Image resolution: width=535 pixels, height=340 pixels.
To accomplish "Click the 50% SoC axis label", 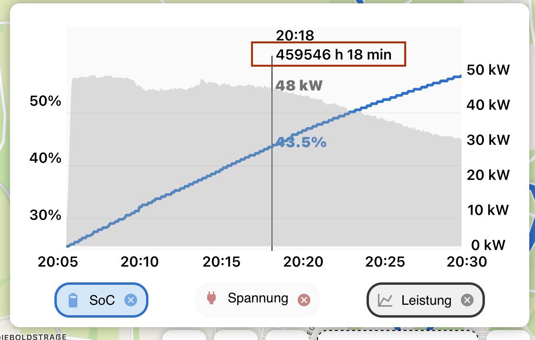I will click(45, 101).
